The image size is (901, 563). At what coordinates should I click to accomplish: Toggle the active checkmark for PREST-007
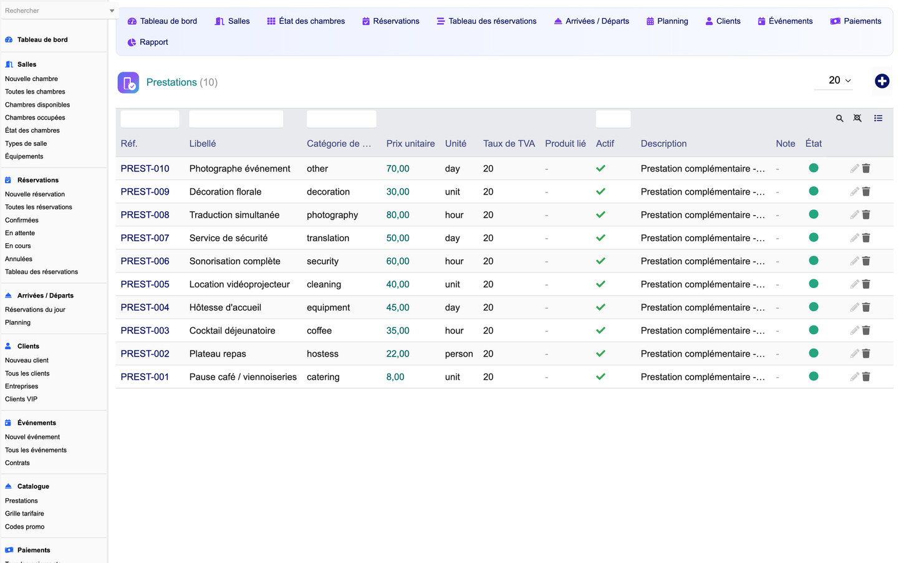tap(600, 238)
